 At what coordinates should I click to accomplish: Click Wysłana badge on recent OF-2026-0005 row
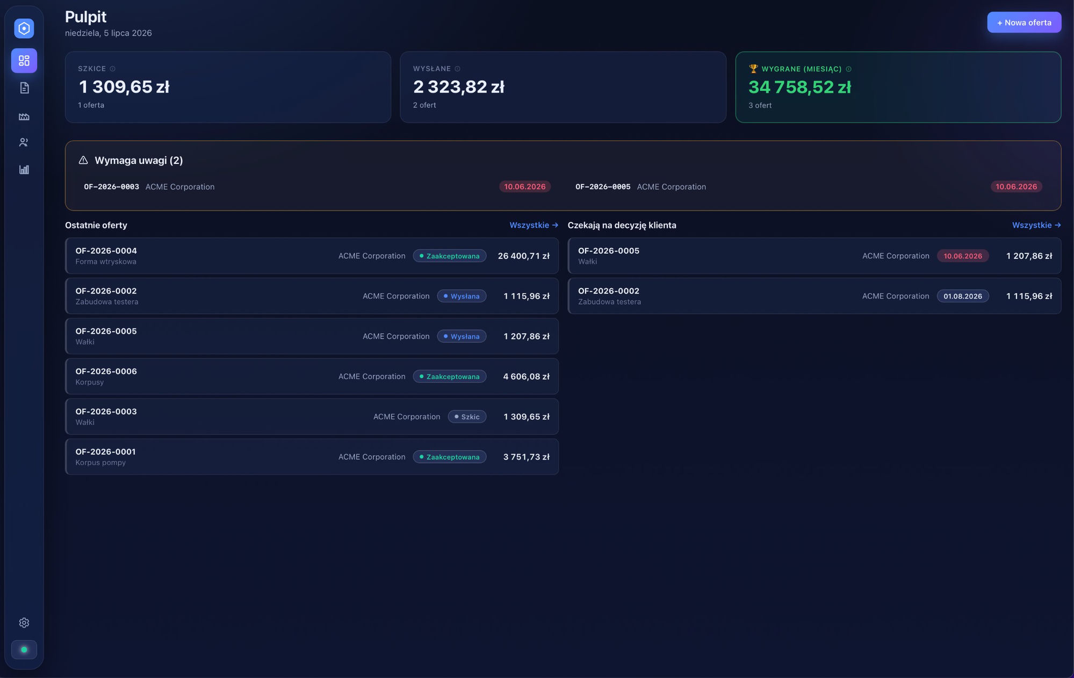click(x=462, y=336)
